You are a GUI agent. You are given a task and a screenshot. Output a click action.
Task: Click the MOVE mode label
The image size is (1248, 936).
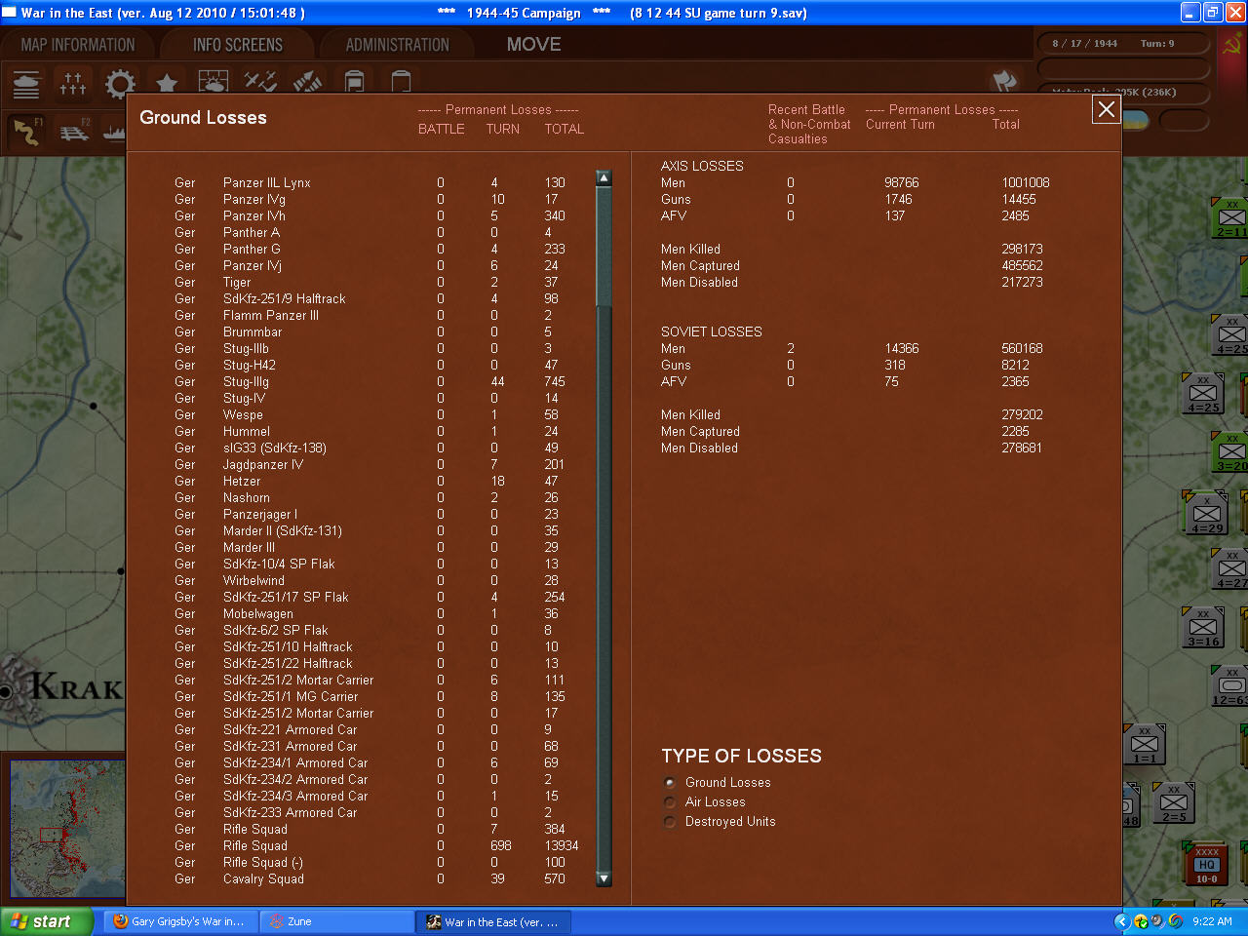pos(534,45)
